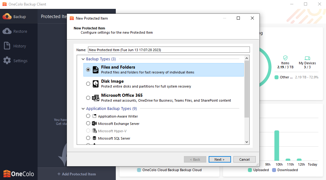This screenshot has height=180, width=326.
Task: Click the 10th upload bar in chart
Action: point(277,145)
